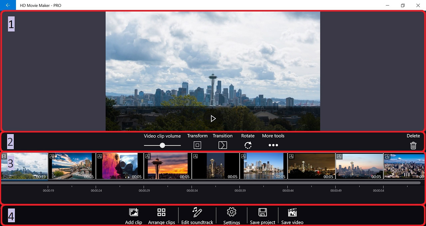Image resolution: width=426 pixels, height=226 pixels.
Task: Open the Transition tool
Action: pos(223,145)
